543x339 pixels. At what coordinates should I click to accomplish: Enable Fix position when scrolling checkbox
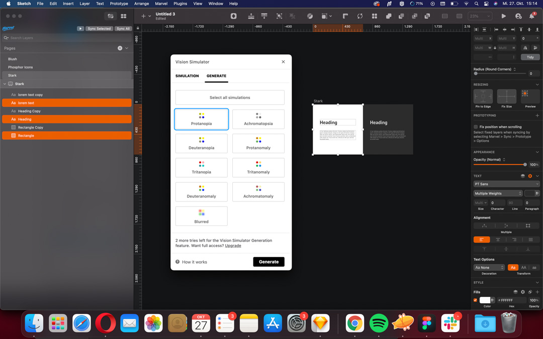point(476,127)
